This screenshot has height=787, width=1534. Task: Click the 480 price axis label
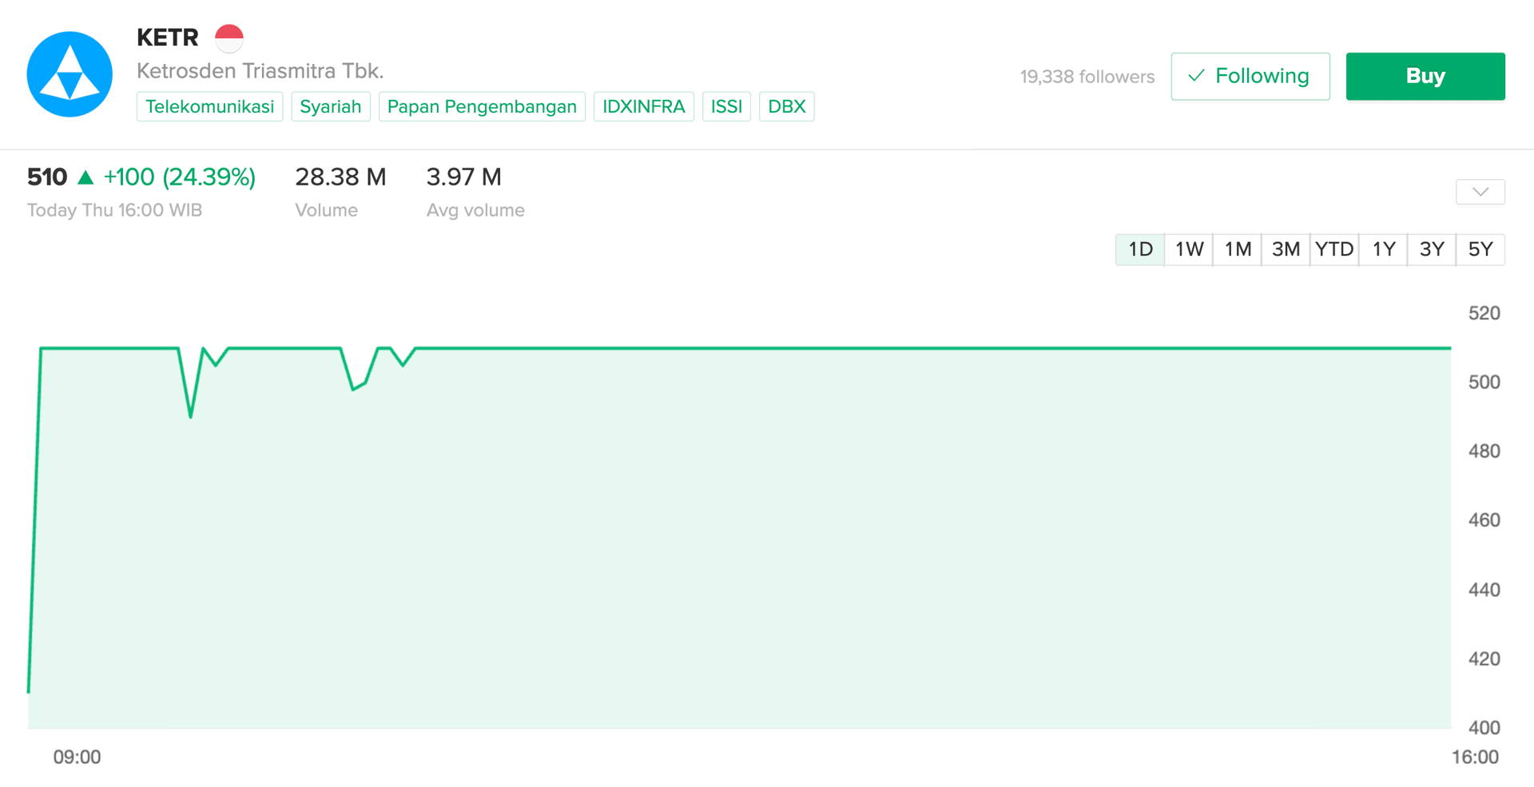pos(1484,451)
